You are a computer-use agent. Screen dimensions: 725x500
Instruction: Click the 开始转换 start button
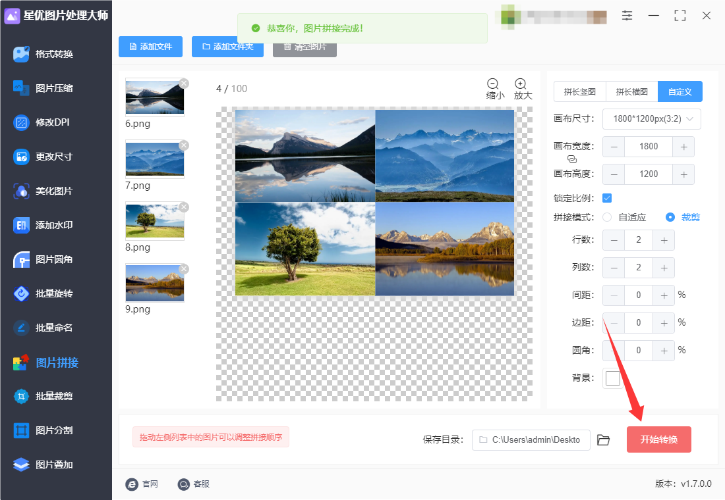[659, 439]
